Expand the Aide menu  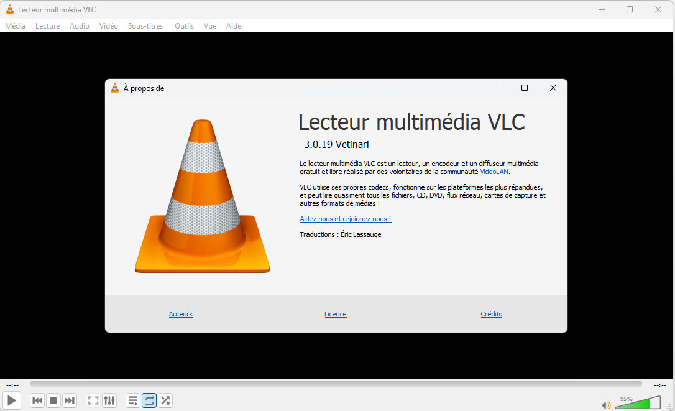click(x=234, y=26)
